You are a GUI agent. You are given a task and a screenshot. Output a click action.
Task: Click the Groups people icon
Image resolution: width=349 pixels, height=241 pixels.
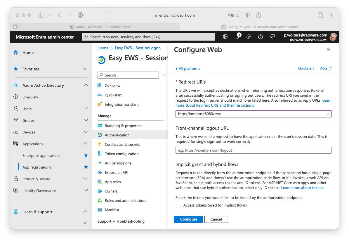click(16, 120)
